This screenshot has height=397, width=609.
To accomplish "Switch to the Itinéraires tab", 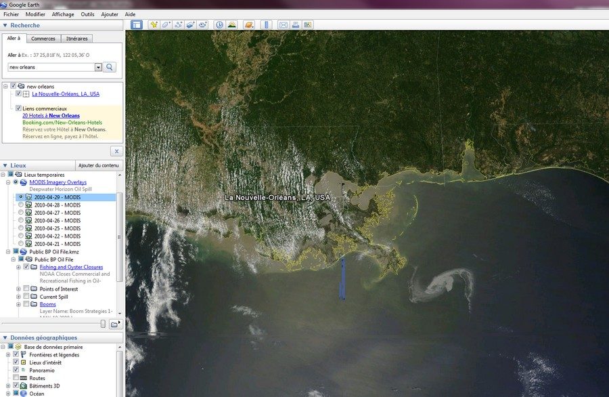I will pos(76,39).
